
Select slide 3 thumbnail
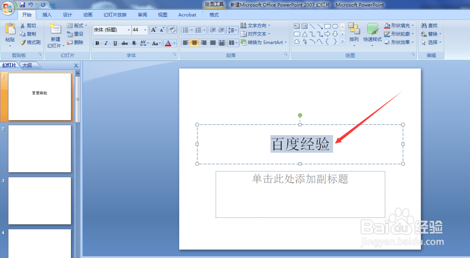39,201
